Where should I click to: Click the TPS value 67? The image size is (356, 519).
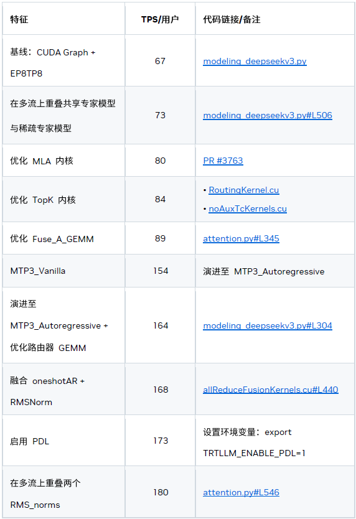coord(160,61)
